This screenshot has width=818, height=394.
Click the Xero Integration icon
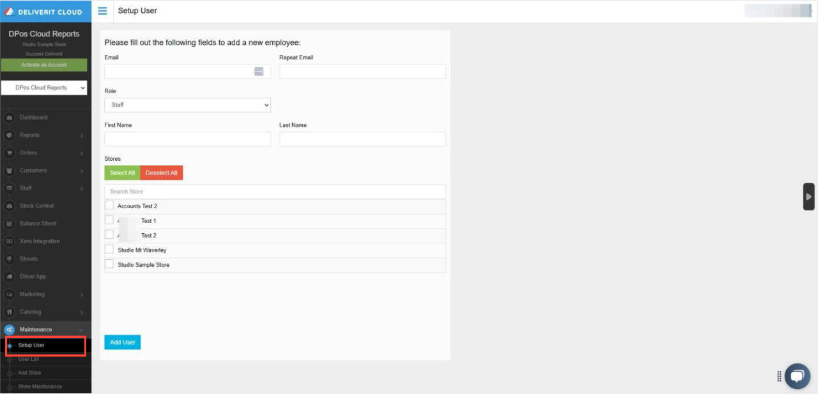pos(9,241)
